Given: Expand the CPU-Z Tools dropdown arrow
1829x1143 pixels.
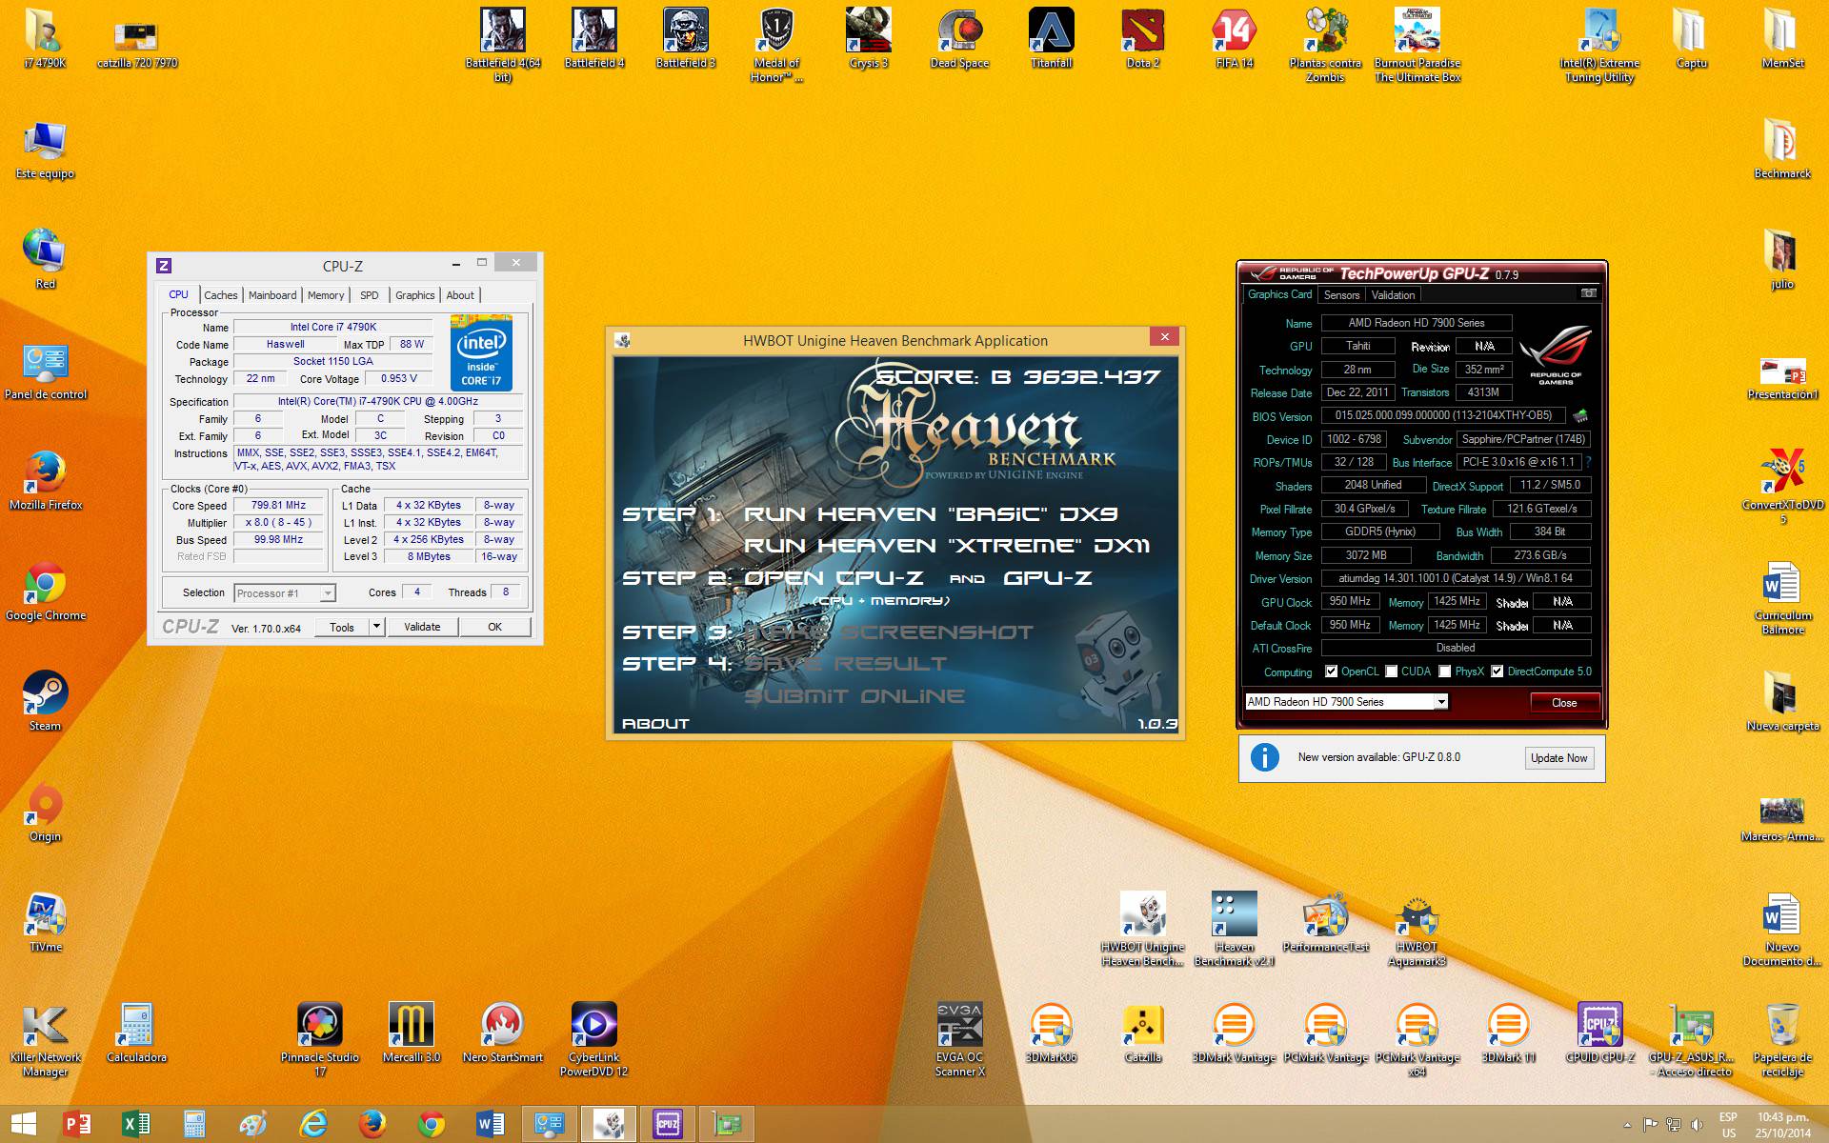Looking at the screenshot, I should (377, 627).
